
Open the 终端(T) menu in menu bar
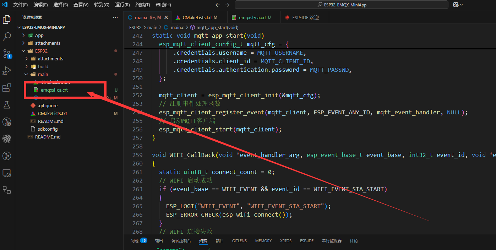[142, 5]
